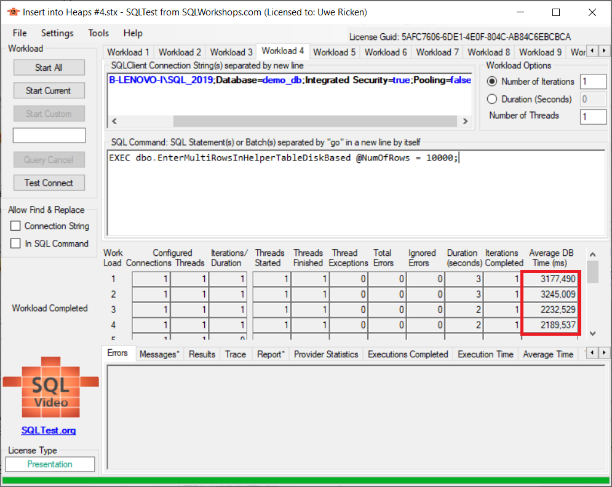Click the Query Cancel button
The width and height of the screenshot is (612, 487).
pos(49,160)
